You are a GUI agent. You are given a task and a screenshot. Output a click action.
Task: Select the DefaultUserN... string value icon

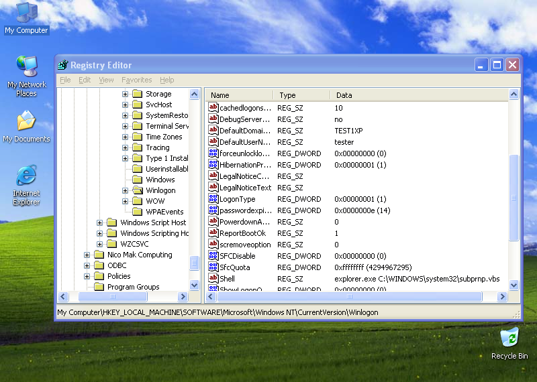click(213, 141)
